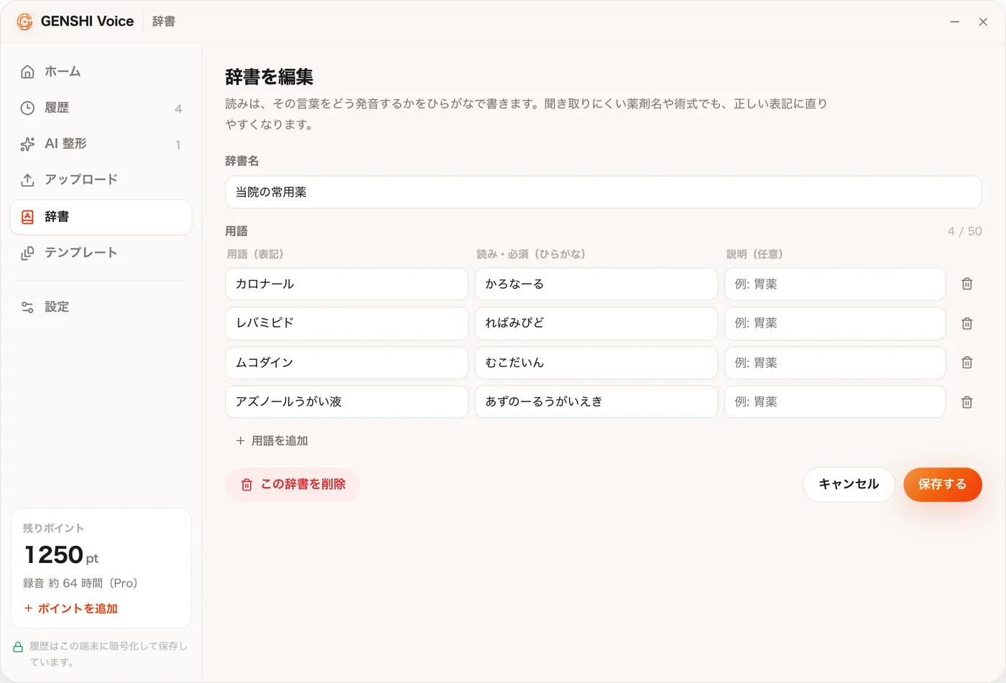Delete the カロナール term row
Viewport: 1006px width, 683px height.
tap(967, 284)
